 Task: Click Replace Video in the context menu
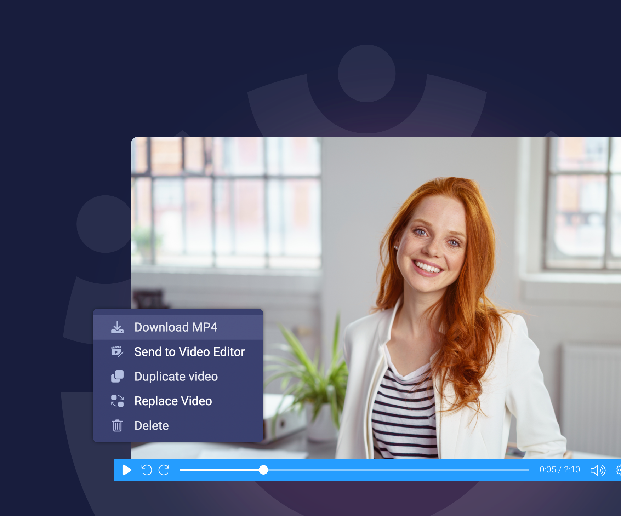[173, 401]
